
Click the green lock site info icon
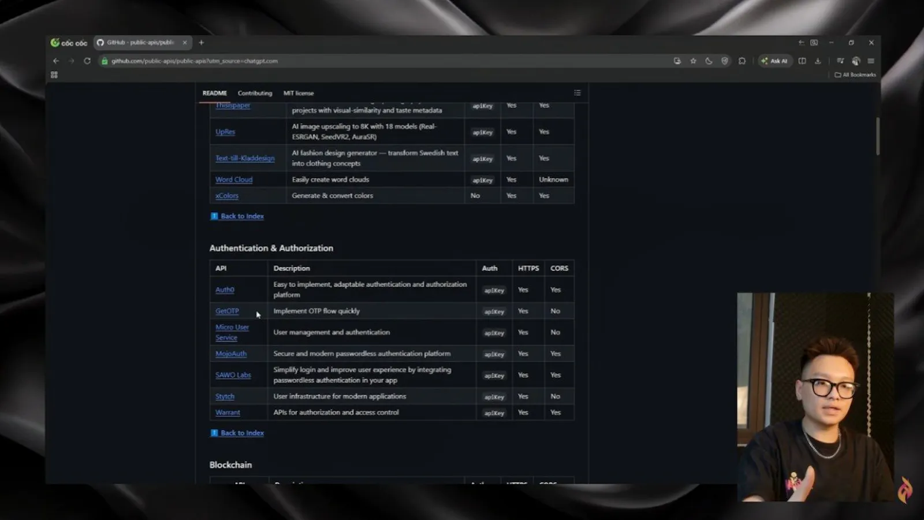(x=105, y=61)
